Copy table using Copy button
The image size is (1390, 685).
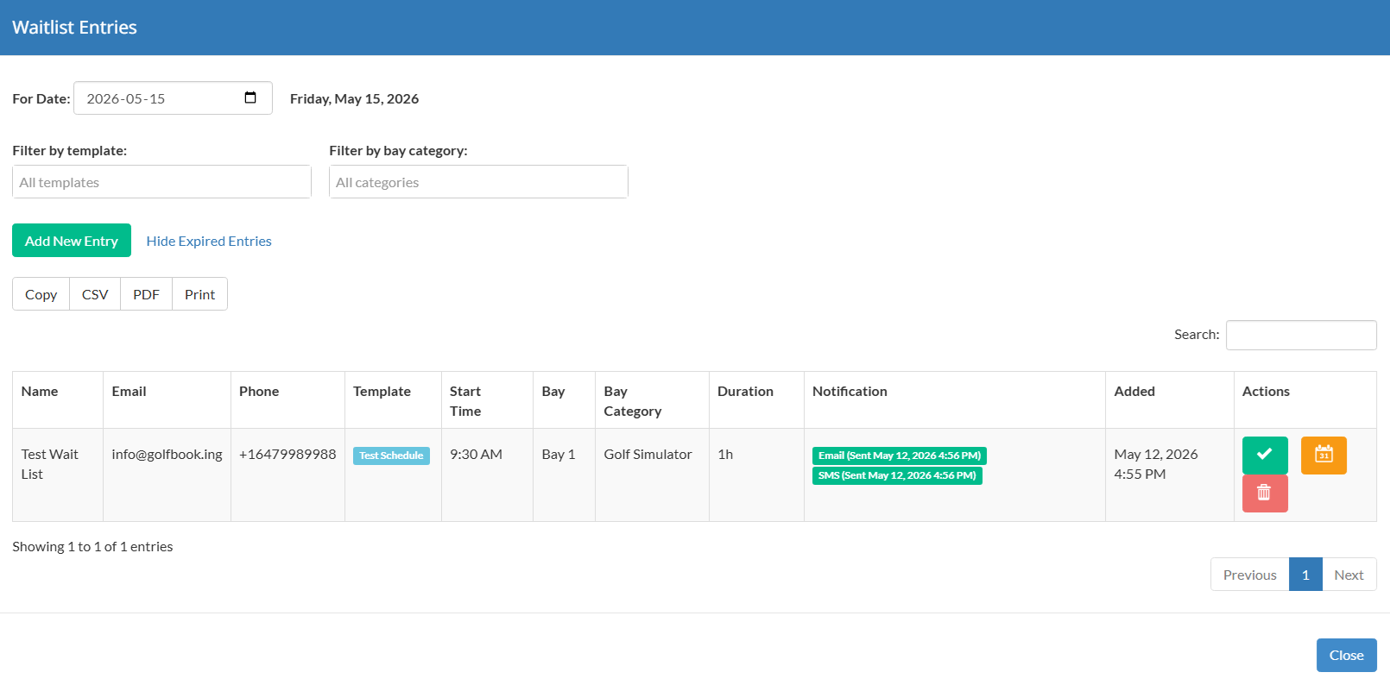coord(41,294)
